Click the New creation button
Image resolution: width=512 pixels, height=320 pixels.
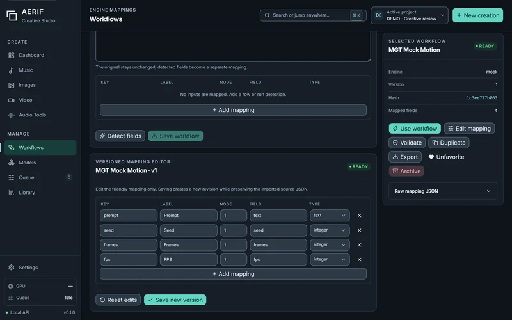point(477,15)
